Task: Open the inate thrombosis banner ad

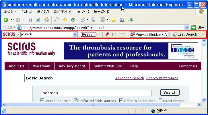Action: coord(131,51)
